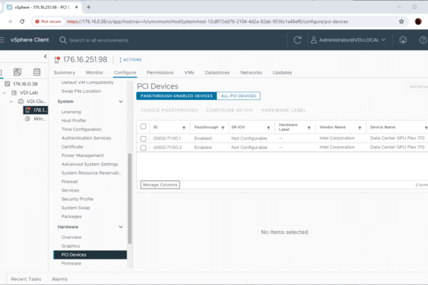428x285 pixels.
Task: Click the datacenter icon beside VDI Lab
Action: [x=14, y=93]
